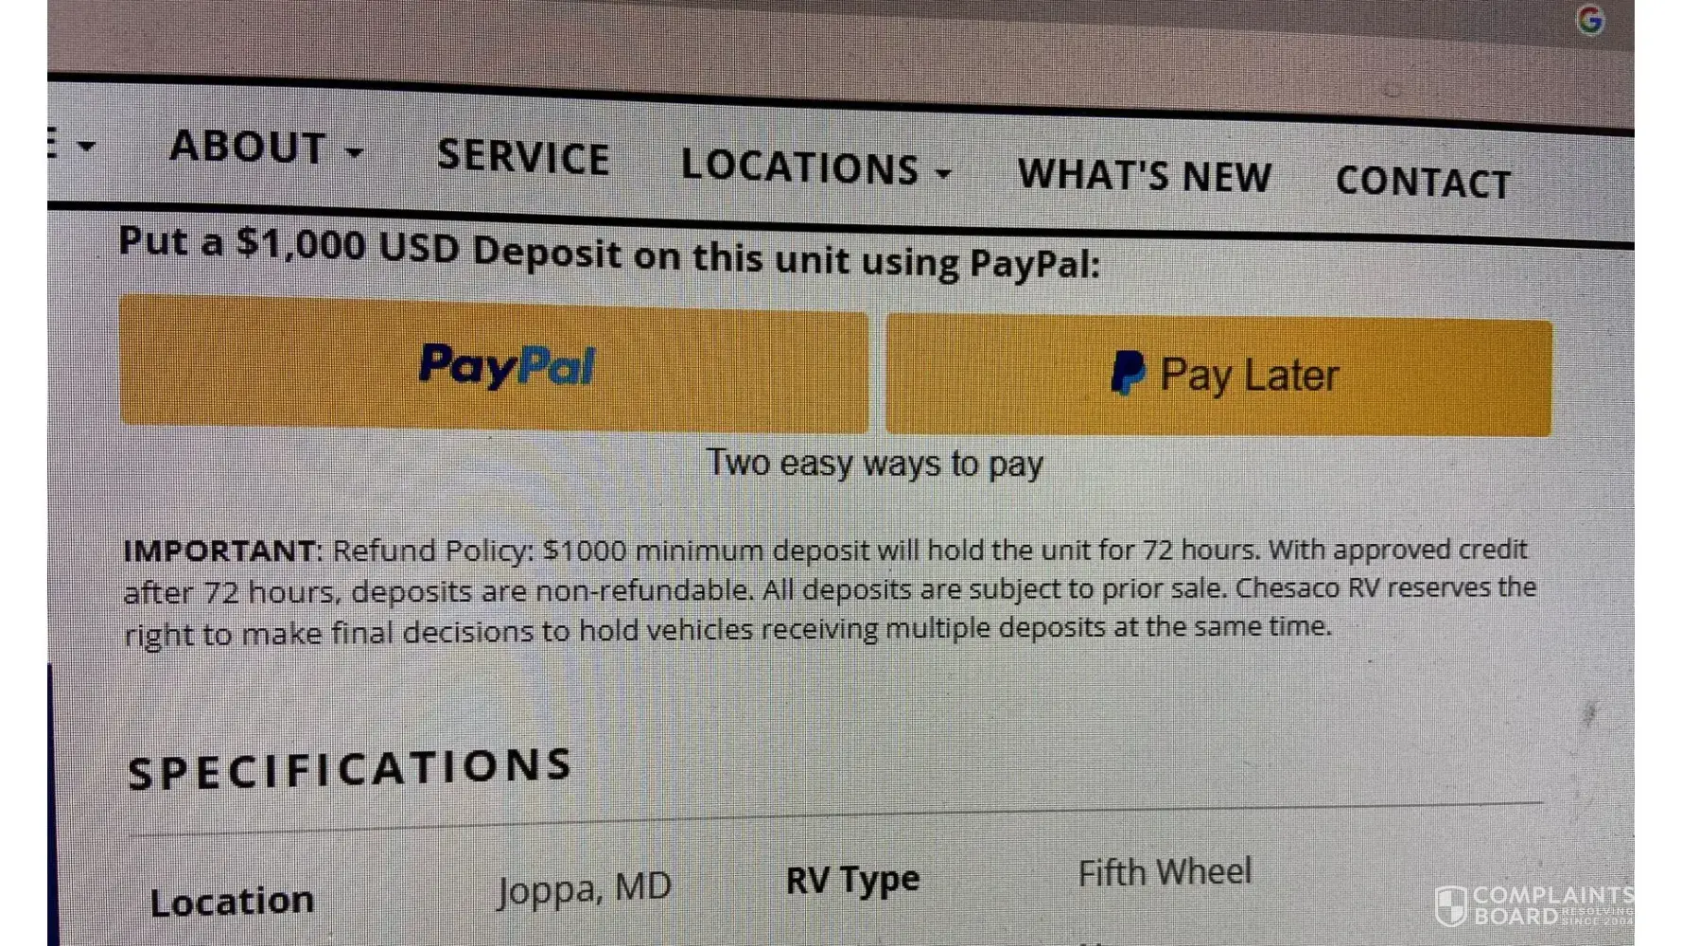Expand the LOCATIONS dropdown menu
1682x946 pixels.
point(815,166)
